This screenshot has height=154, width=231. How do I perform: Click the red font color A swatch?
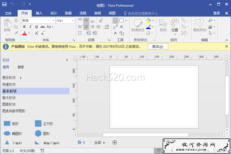pos(25,33)
